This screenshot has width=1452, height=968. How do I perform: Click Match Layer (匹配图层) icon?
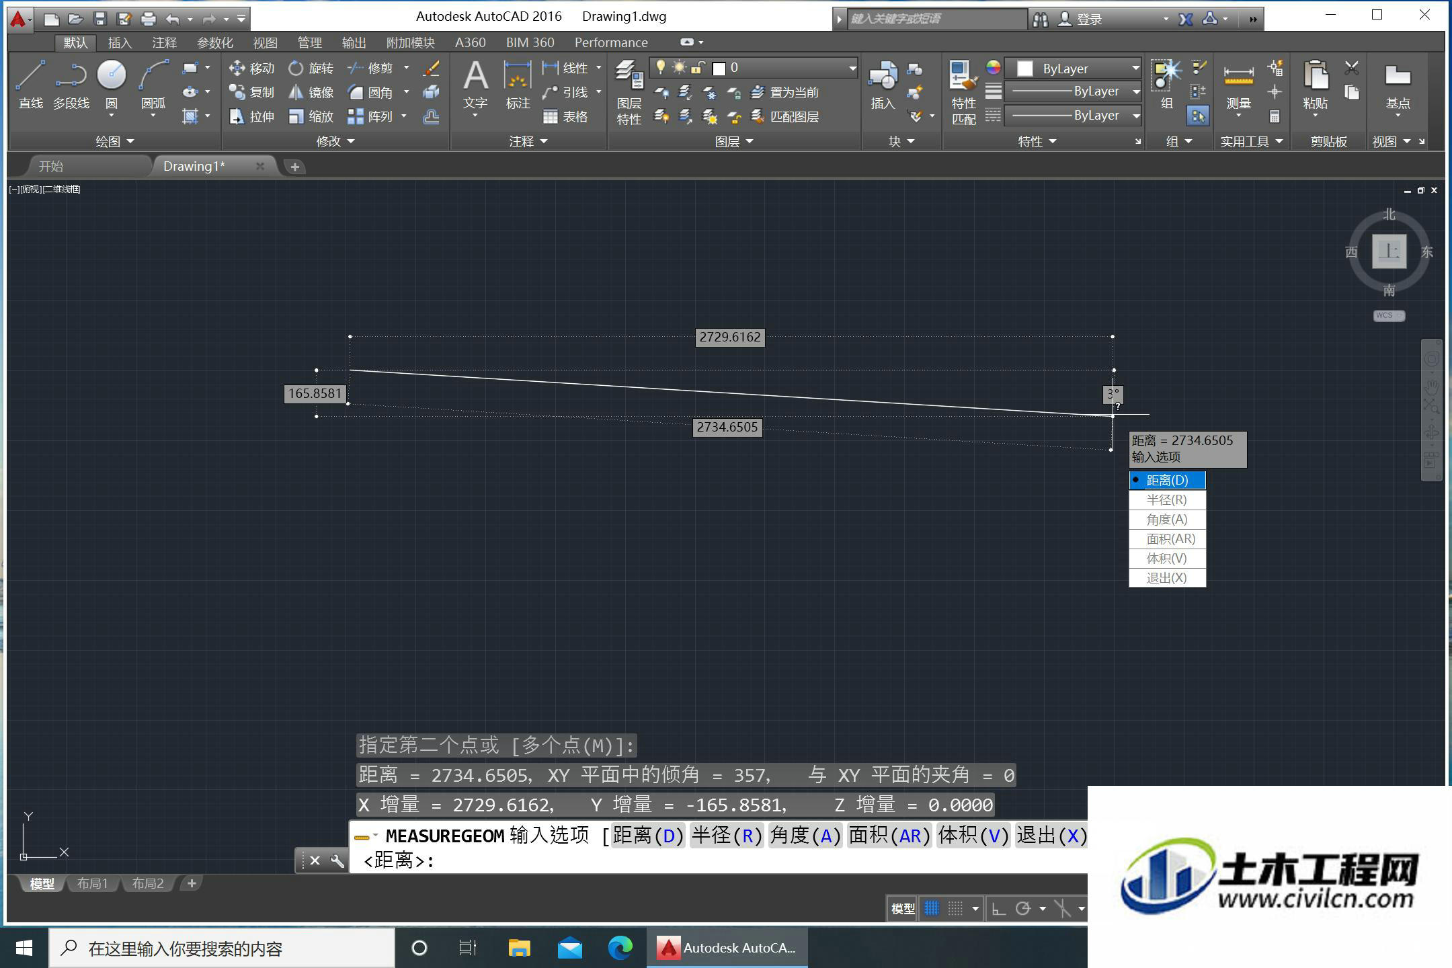(784, 116)
